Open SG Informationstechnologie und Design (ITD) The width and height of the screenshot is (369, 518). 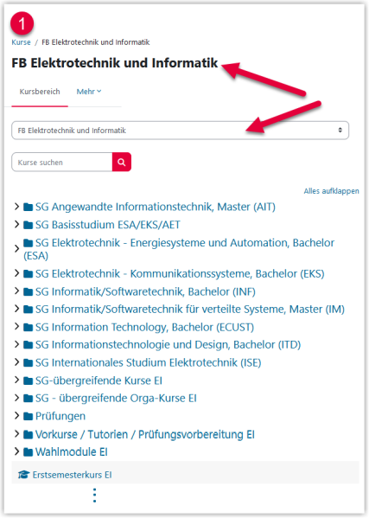pos(168,344)
